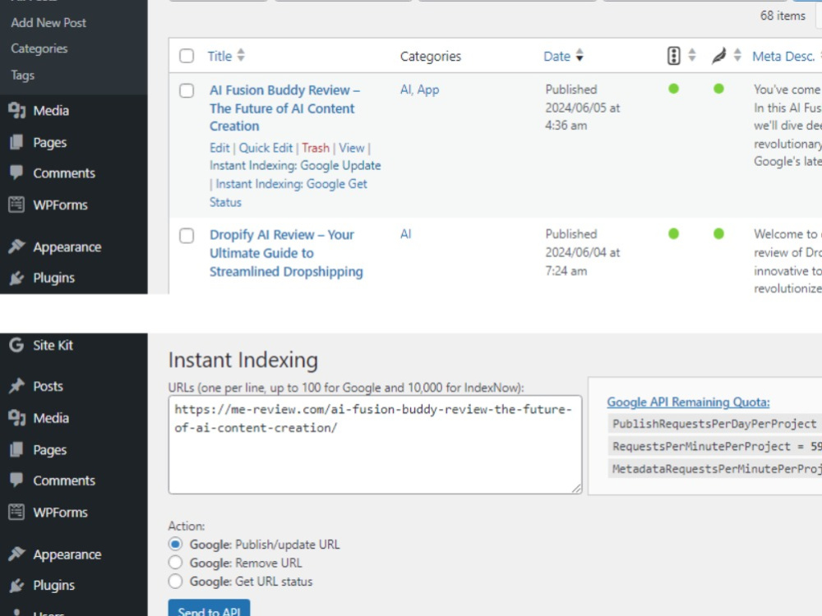The image size is (822, 616).
Task: Open Media in the upper sidebar
Action: [51, 111]
